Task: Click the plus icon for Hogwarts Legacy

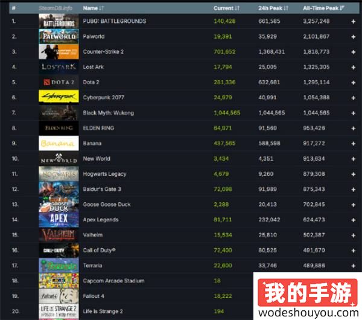Action: [x=353, y=174]
